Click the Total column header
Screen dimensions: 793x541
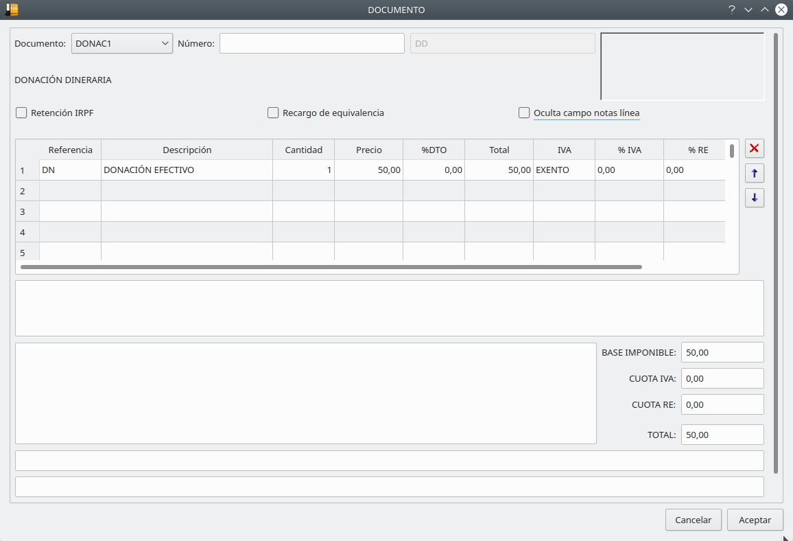[499, 150]
